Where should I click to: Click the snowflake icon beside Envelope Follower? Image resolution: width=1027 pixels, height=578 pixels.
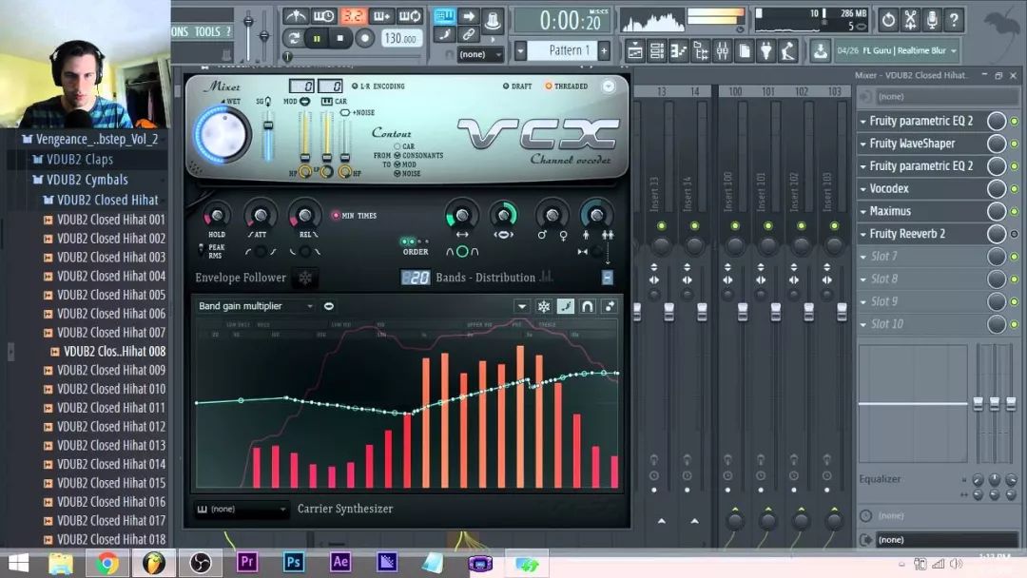point(306,278)
